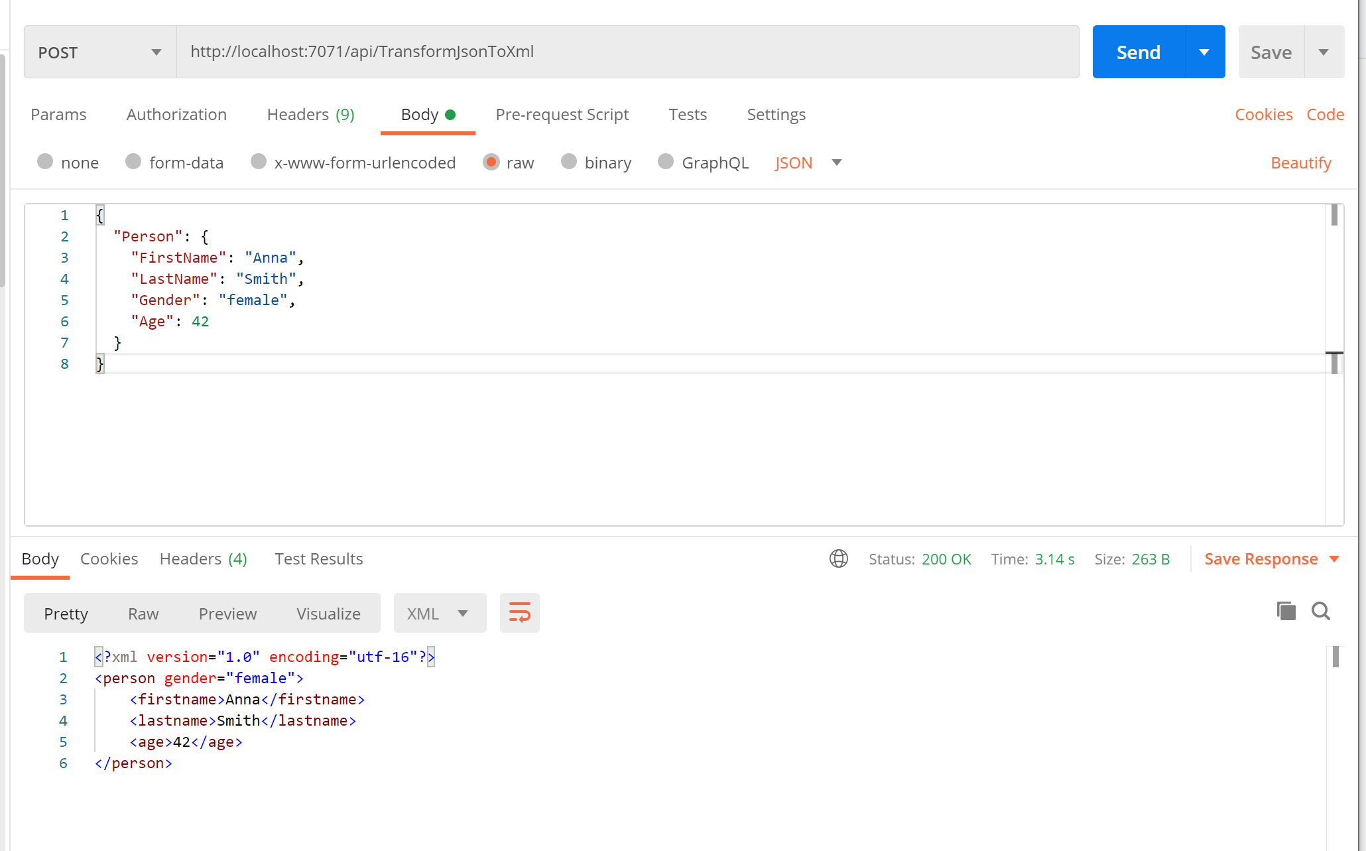The image size is (1366, 851).
Task: Open the Code snippet generator
Action: 1325,114
